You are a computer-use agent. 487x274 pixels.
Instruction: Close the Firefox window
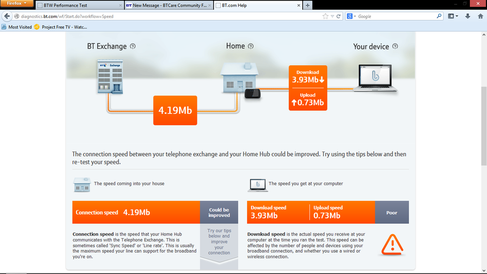[478, 3]
